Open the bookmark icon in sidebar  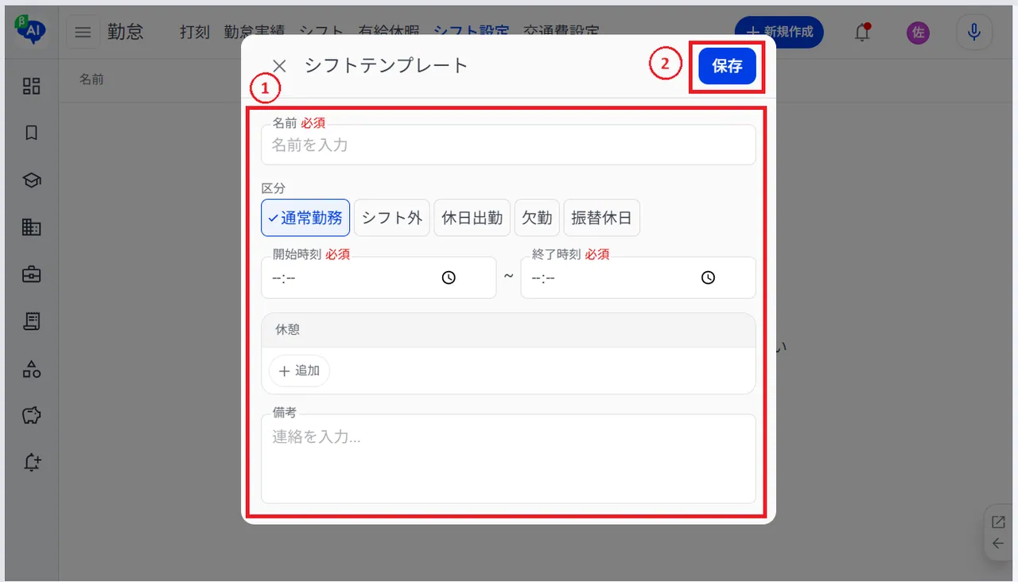(32, 133)
